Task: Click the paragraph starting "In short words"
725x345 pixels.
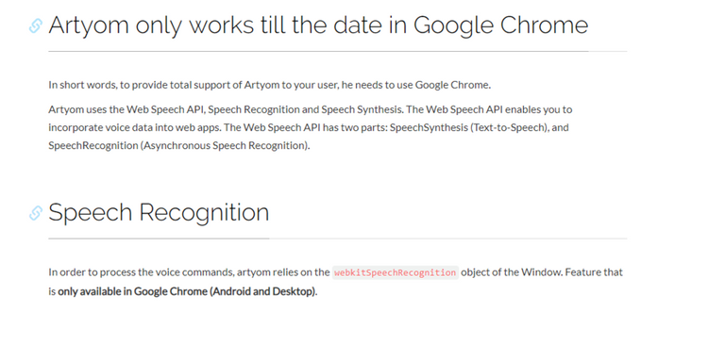Action: pyautogui.click(x=270, y=85)
